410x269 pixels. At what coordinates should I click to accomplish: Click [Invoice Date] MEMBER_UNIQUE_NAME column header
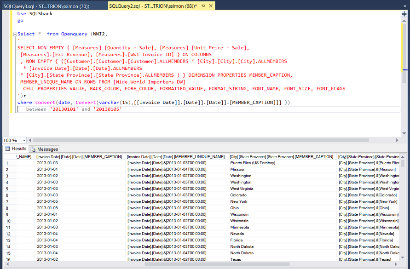[176, 157]
